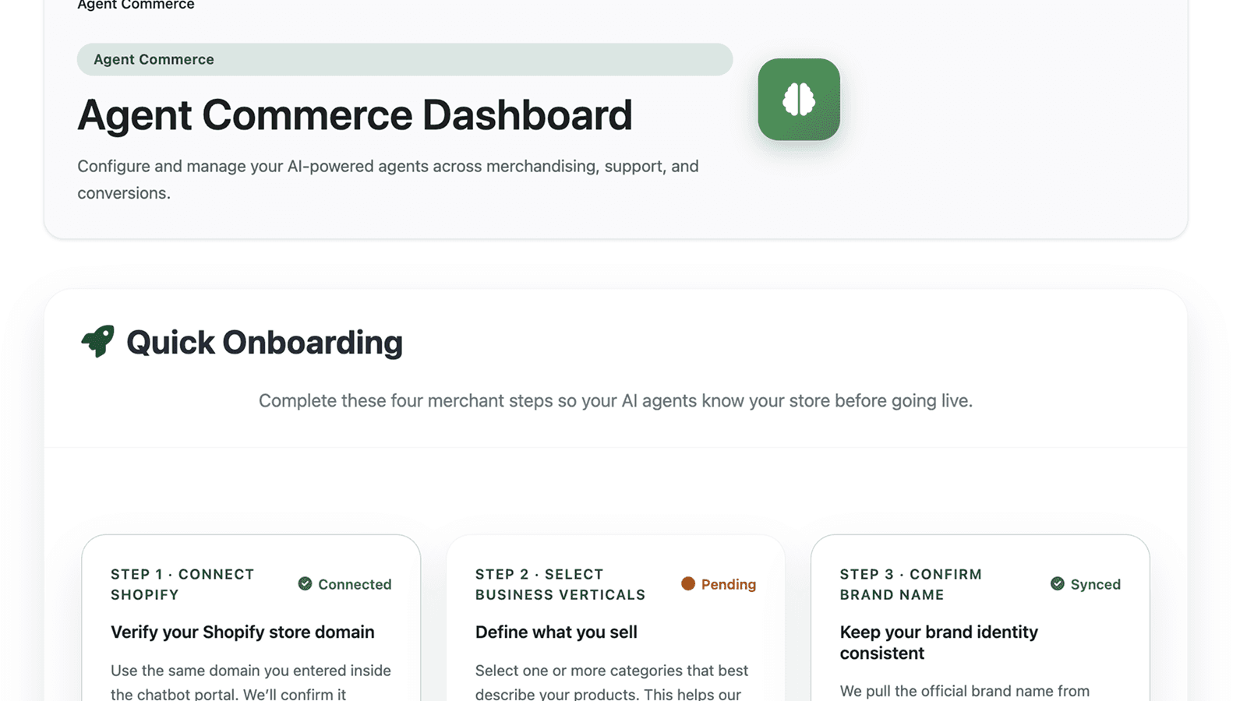Click the Agent Commerce Dashboard heading

(x=355, y=115)
